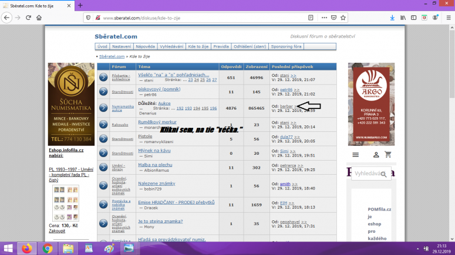Viewport: 455px width, 255px height.
Task: Go to page 196 of Aukce topic
Action: click(x=213, y=108)
